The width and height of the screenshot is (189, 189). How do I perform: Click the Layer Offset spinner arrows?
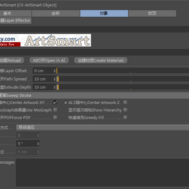pos(54,71)
